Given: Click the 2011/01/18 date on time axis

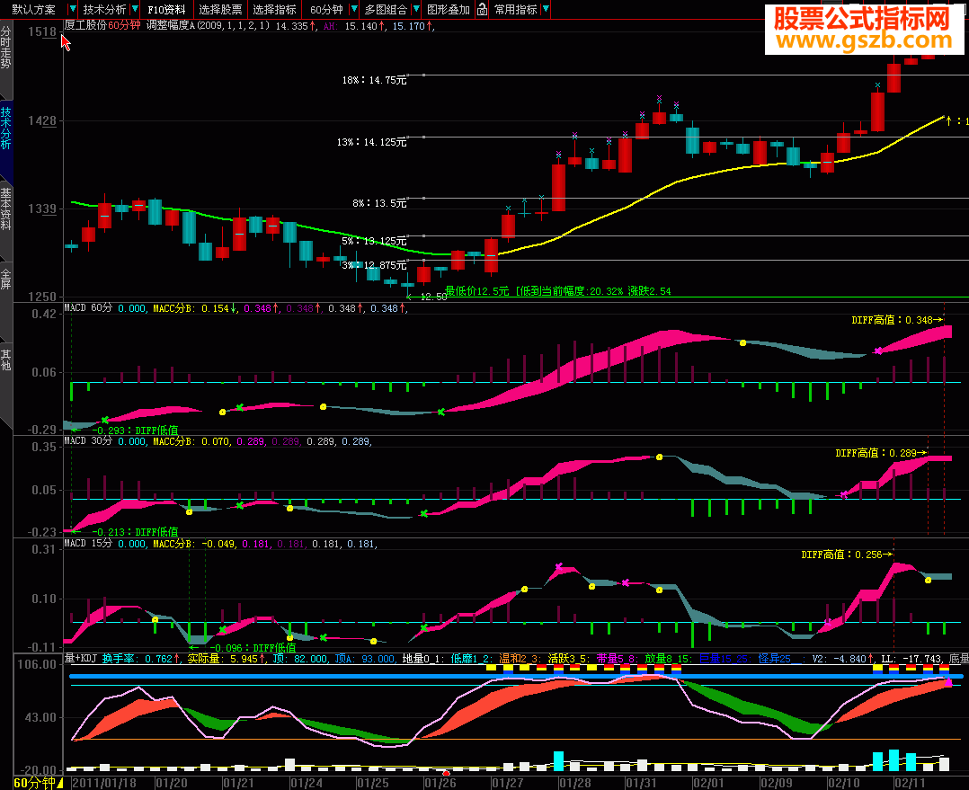Looking at the screenshot, I should pos(104,783).
